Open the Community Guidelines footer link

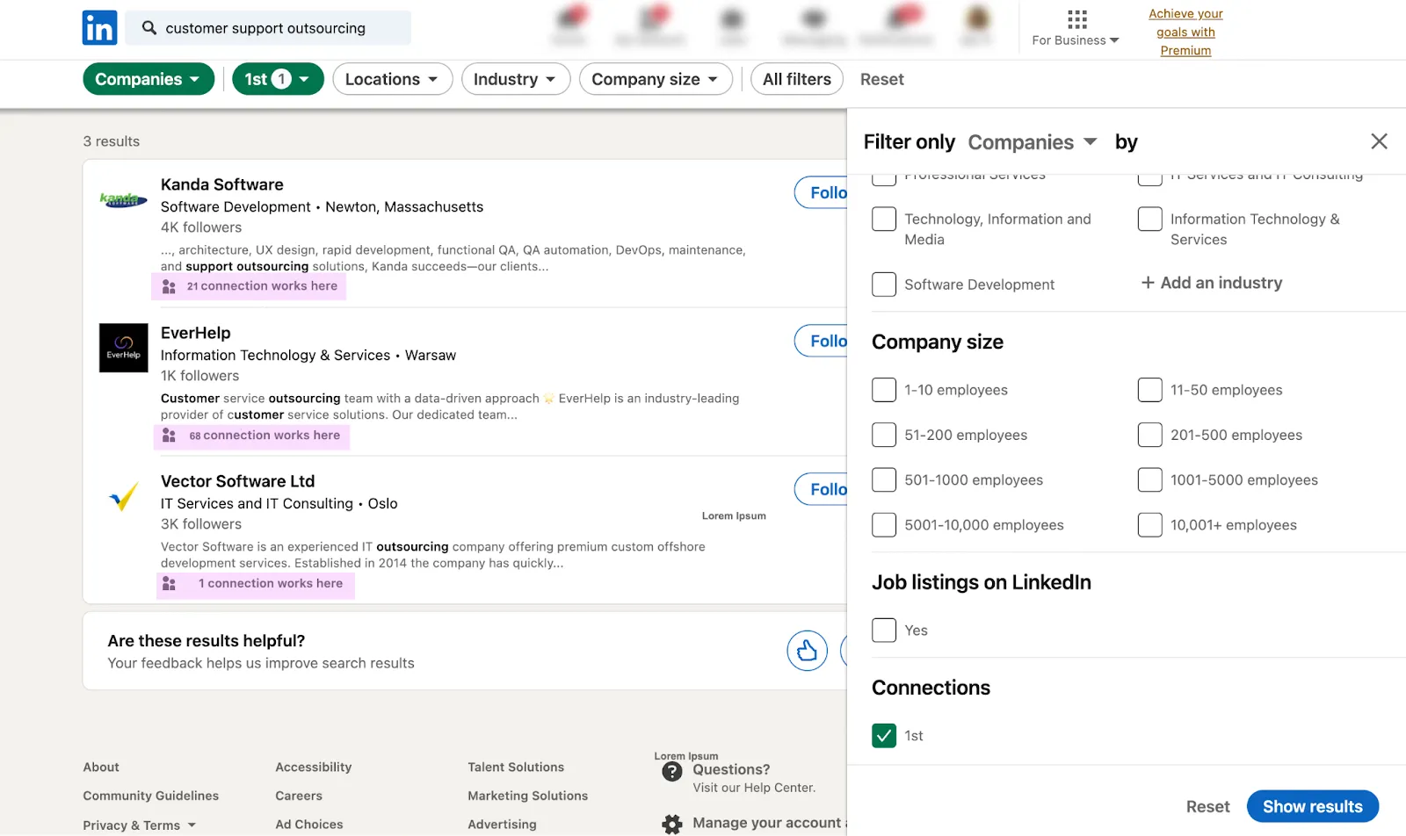coord(151,796)
